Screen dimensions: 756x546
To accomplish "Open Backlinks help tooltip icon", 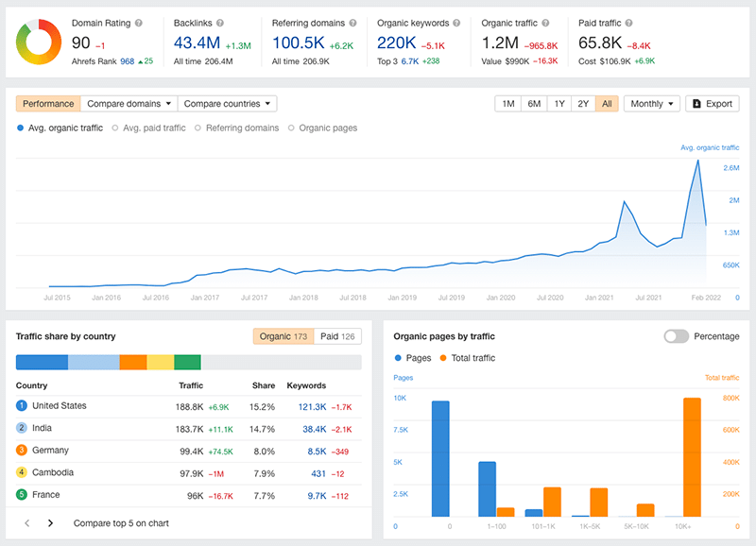I will [220, 23].
